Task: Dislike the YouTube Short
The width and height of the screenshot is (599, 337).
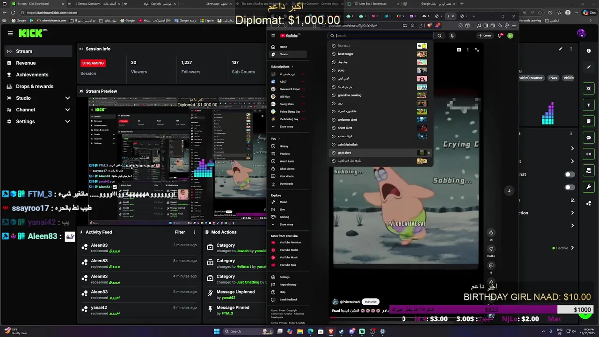Action: [491, 249]
